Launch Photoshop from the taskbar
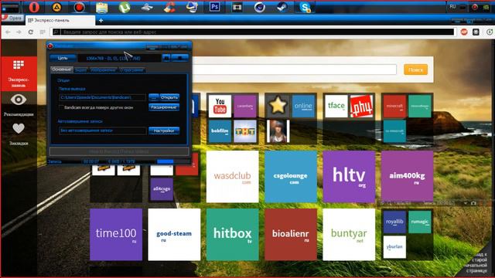This screenshot has width=495, height=278. [x=215, y=7]
